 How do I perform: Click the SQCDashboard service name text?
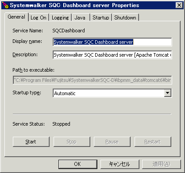[x=69, y=31]
